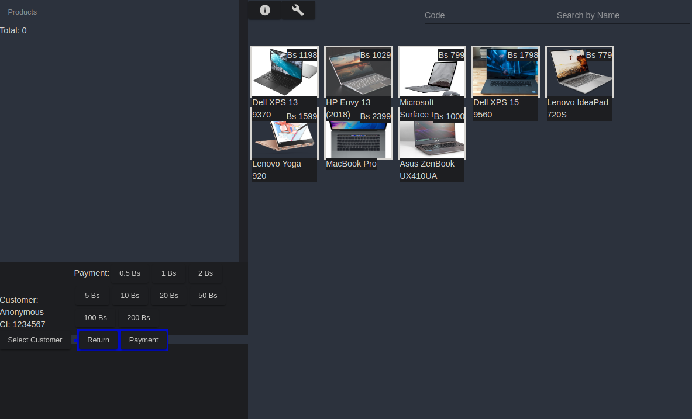
Task: Click the Return button
Action: pos(98,340)
